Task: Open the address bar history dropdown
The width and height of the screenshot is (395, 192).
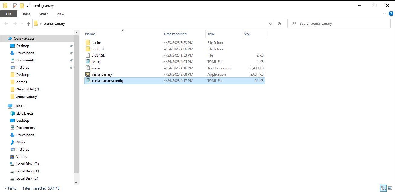Action: pos(270,24)
